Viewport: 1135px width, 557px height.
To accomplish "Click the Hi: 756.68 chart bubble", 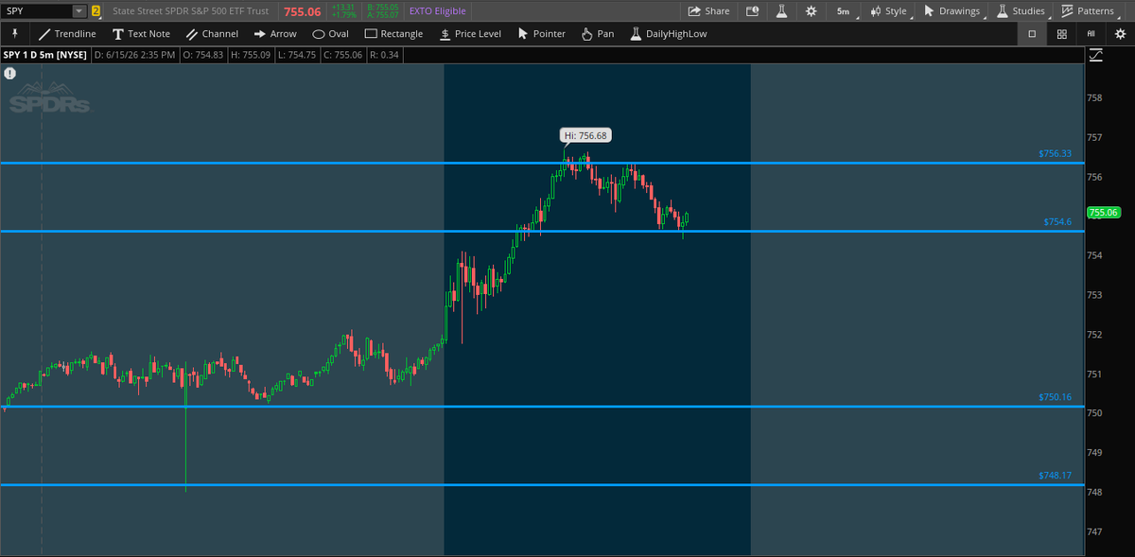I will (x=585, y=135).
